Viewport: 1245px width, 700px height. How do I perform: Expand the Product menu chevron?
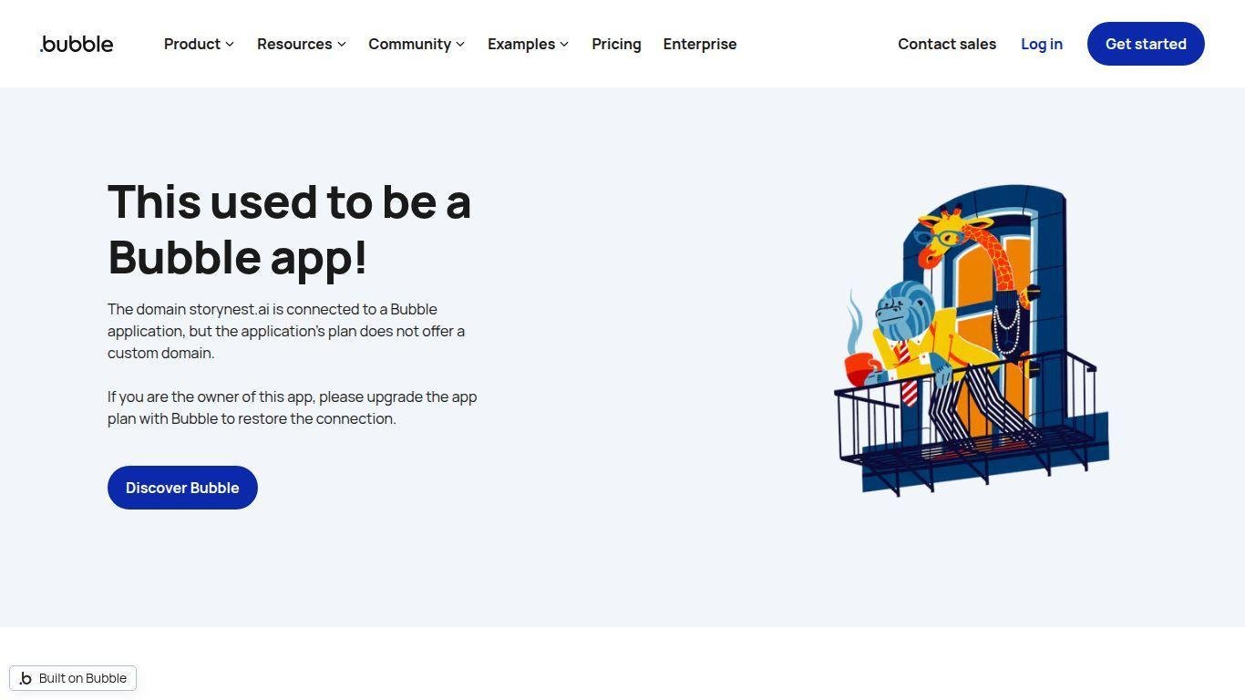230,44
